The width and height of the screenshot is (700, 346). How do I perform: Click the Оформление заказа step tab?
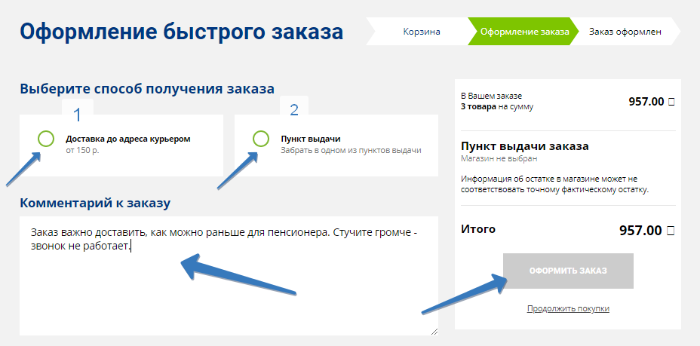[523, 32]
